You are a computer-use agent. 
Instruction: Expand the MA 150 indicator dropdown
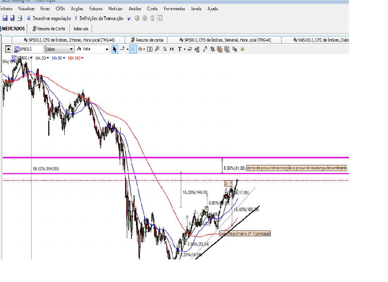click(x=82, y=58)
